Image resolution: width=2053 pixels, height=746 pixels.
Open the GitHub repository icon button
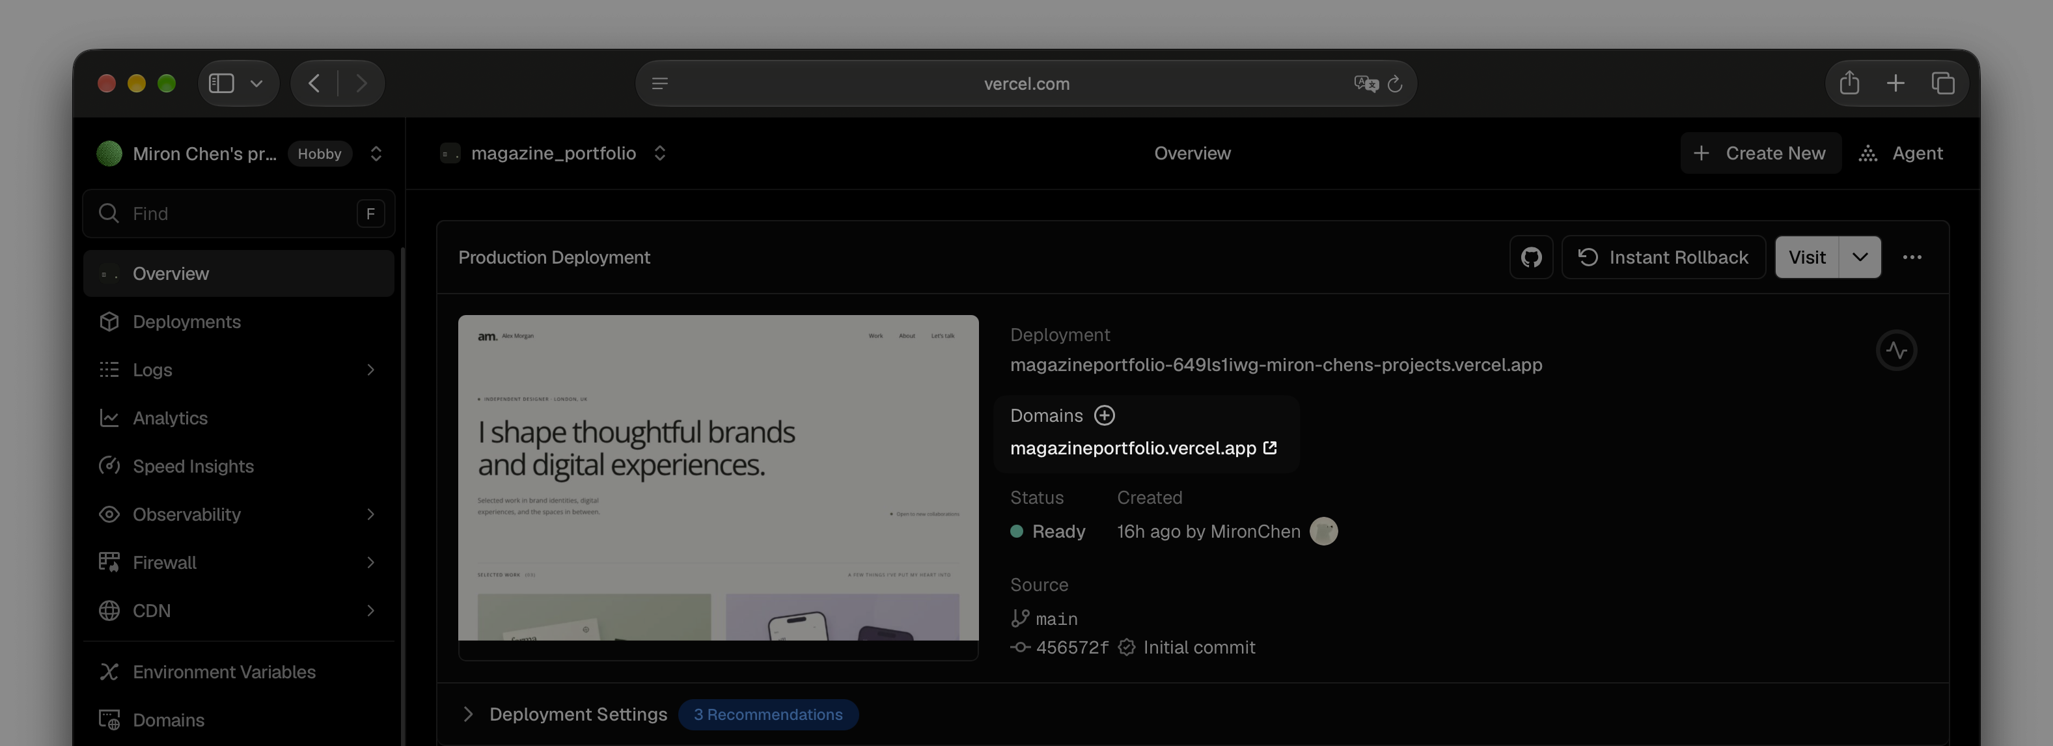point(1531,257)
